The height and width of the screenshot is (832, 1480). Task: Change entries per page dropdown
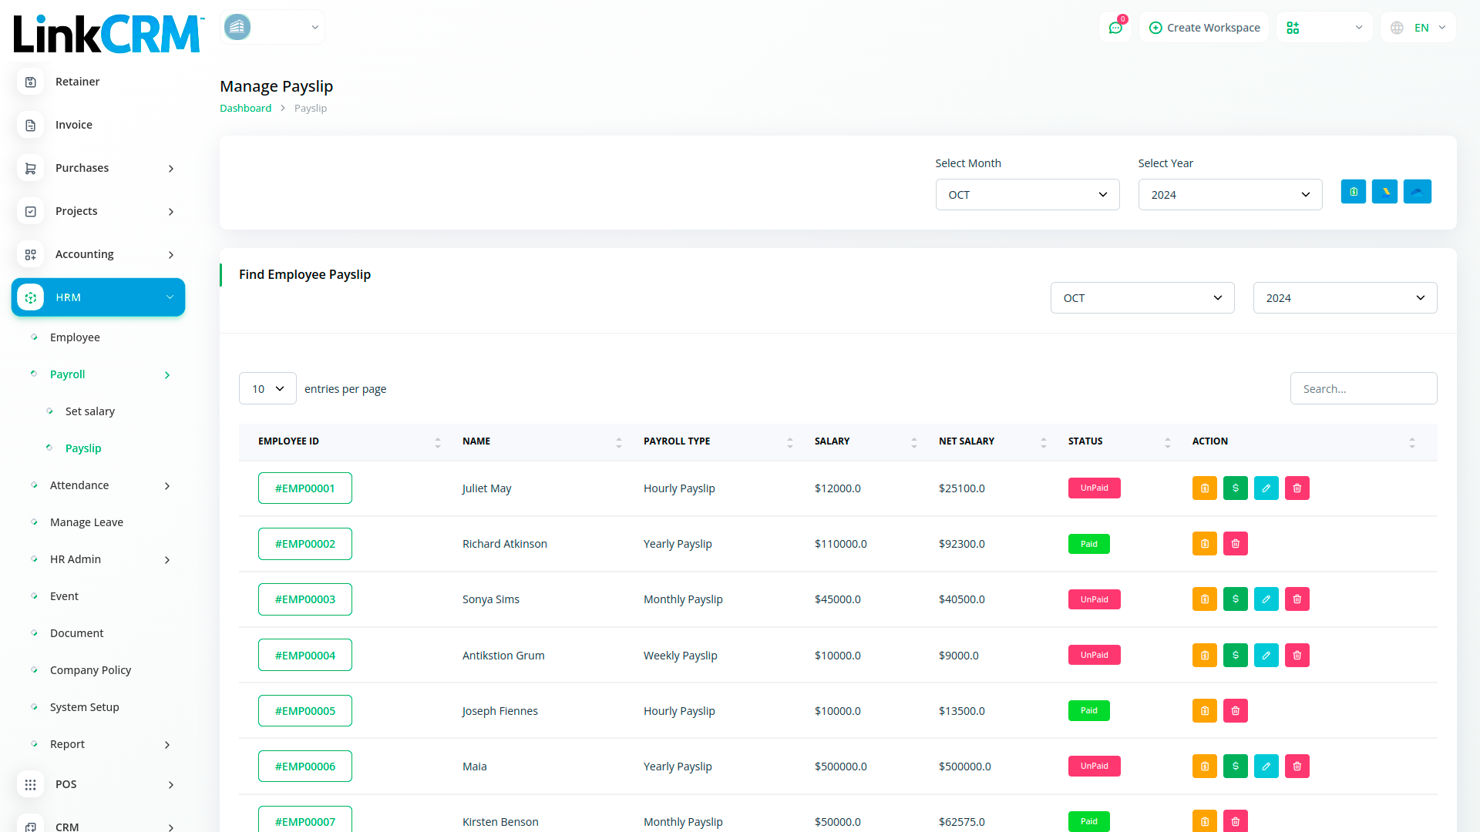pyautogui.click(x=267, y=389)
